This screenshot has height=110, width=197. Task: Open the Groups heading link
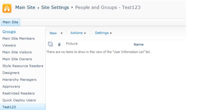coord(9,32)
